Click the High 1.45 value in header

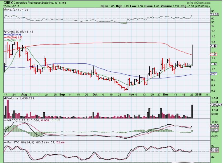[x=122, y=6]
